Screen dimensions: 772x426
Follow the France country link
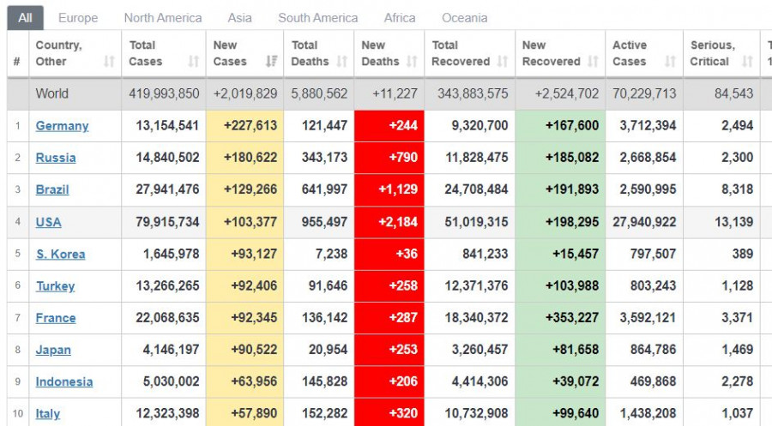point(56,318)
